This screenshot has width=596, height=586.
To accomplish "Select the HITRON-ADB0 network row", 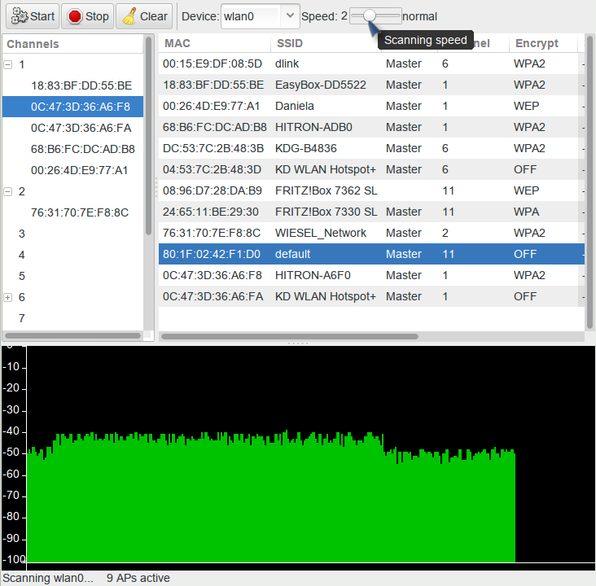I will pos(371,127).
